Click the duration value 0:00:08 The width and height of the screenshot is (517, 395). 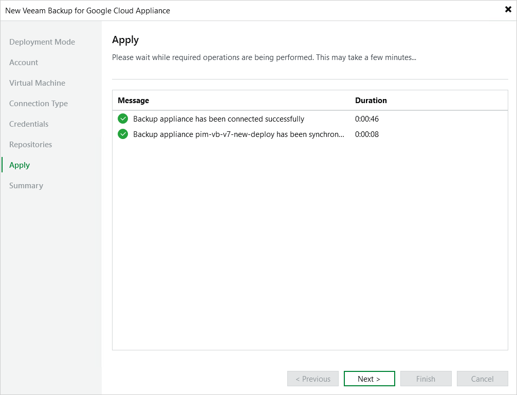(x=367, y=134)
